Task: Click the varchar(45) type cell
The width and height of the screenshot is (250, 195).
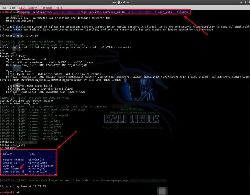Action: click(x=37, y=169)
